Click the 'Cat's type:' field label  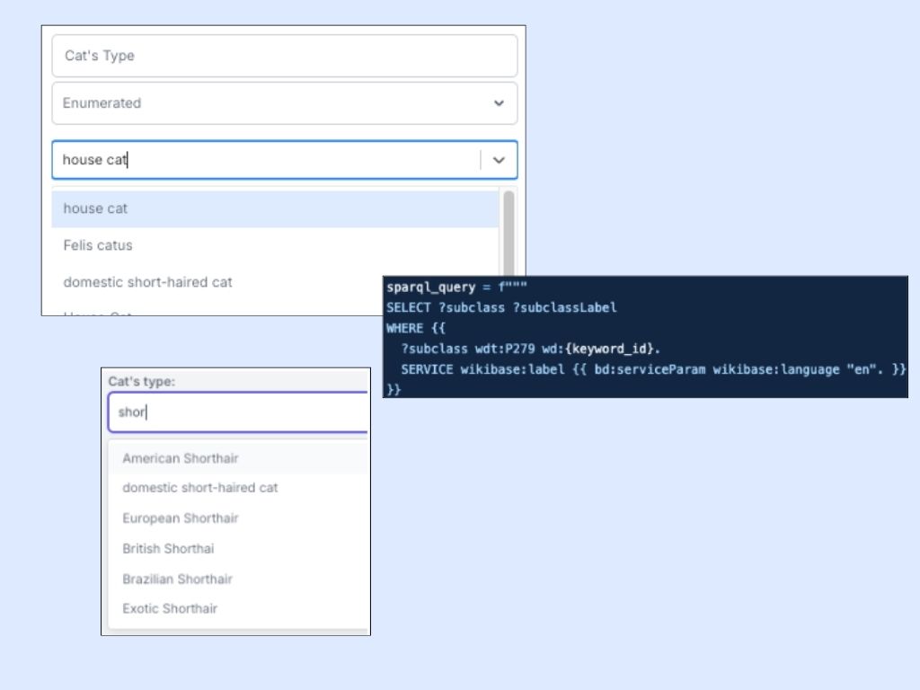tap(141, 381)
